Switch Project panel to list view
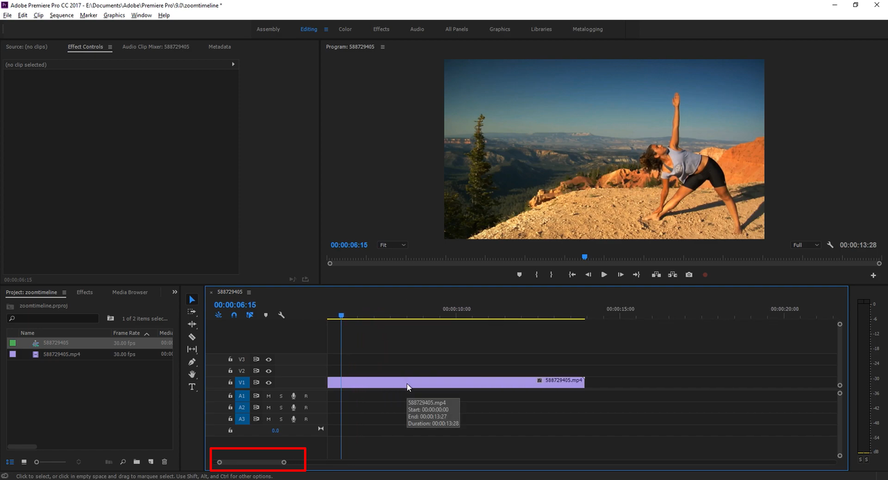The width and height of the screenshot is (888, 480). click(10, 461)
